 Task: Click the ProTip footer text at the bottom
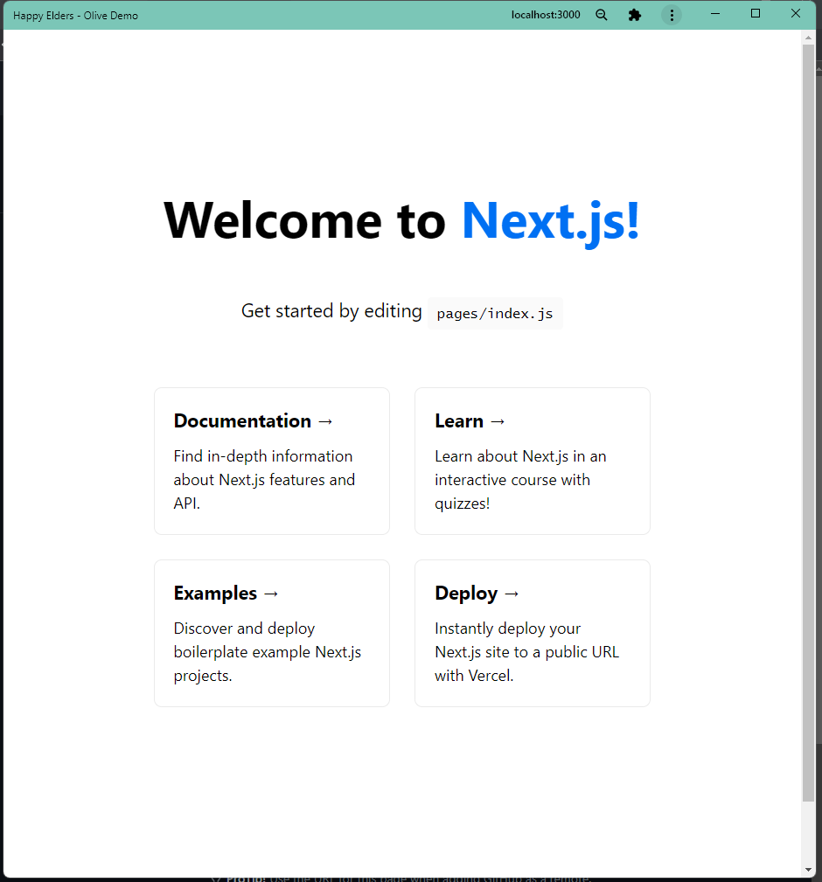tap(402, 877)
